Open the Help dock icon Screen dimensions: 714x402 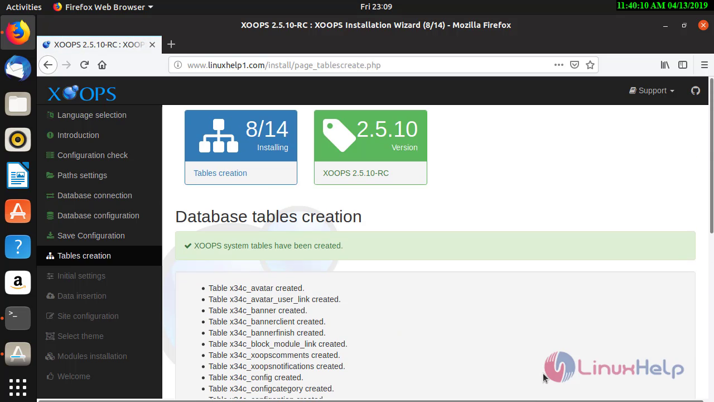coord(18,247)
